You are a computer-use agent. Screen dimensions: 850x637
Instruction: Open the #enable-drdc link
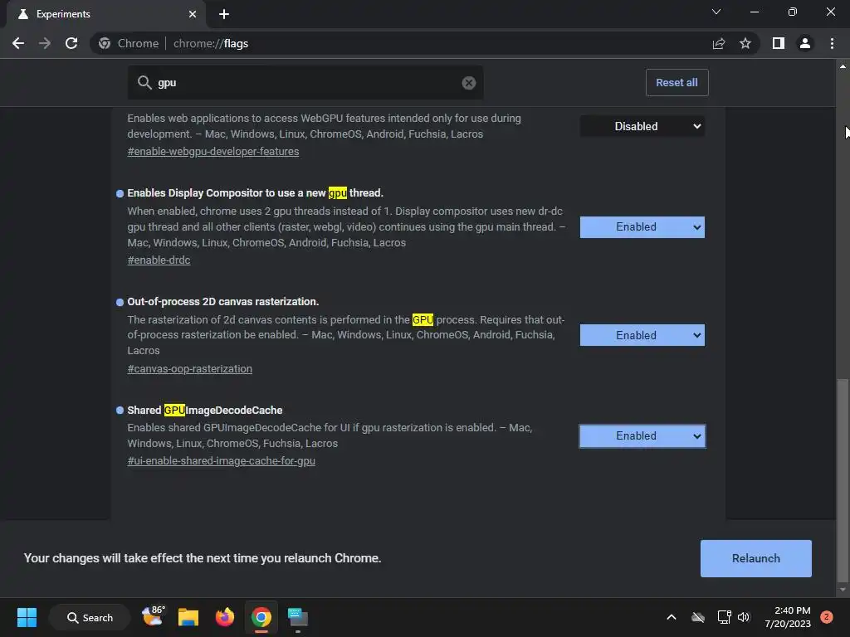click(x=159, y=260)
